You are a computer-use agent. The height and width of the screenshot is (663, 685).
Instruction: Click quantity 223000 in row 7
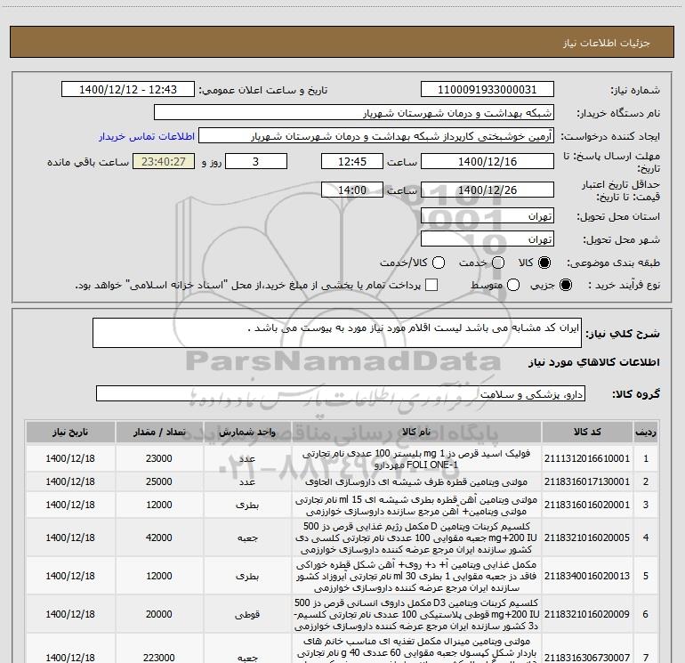pyautogui.click(x=159, y=658)
